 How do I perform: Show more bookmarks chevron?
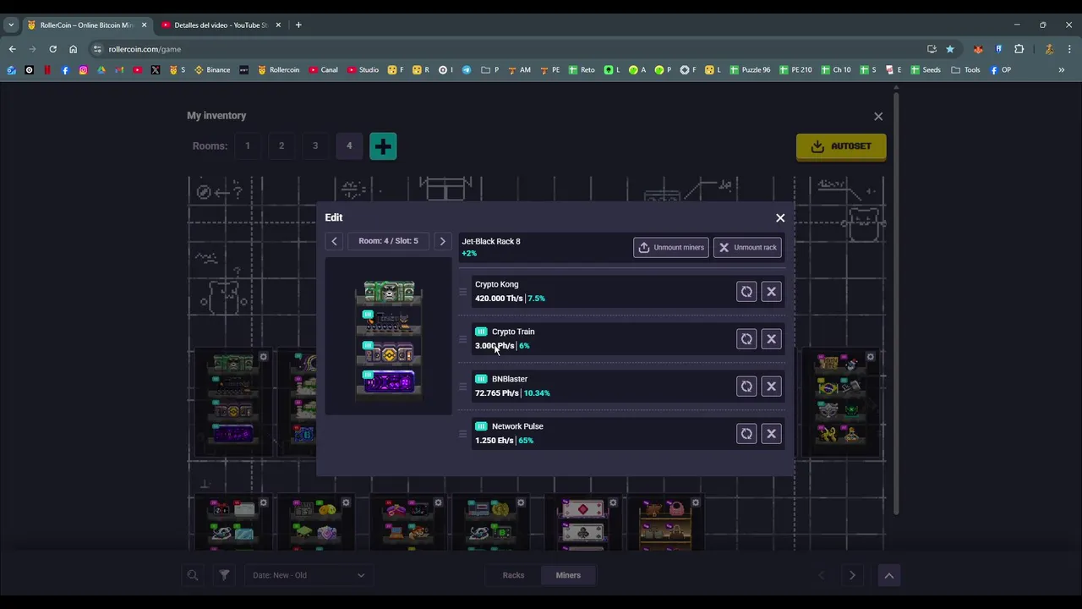[x=1062, y=70]
